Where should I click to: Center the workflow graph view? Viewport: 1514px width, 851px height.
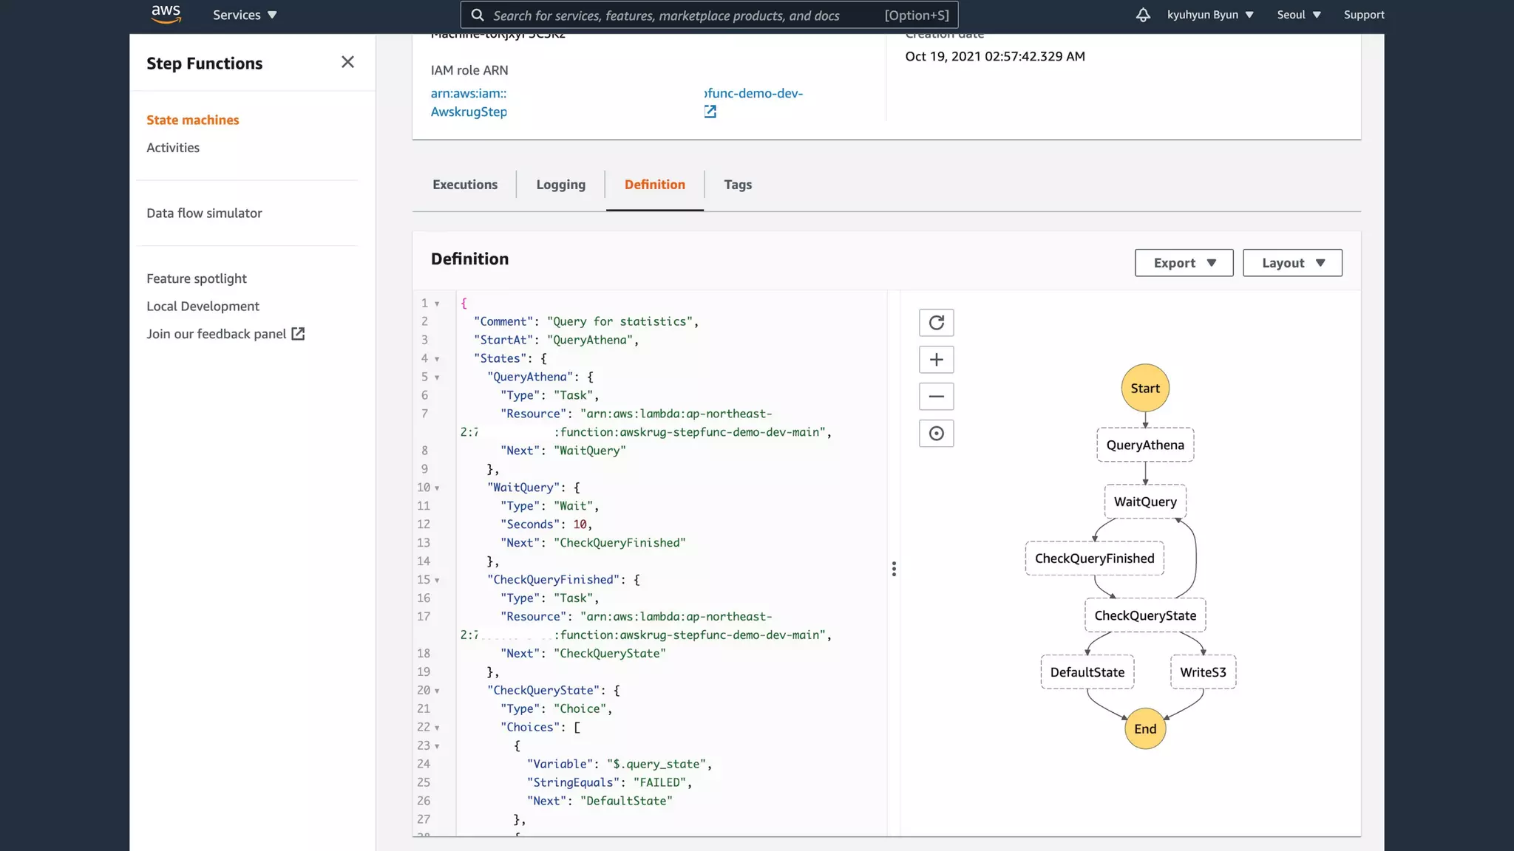[936, 434]
